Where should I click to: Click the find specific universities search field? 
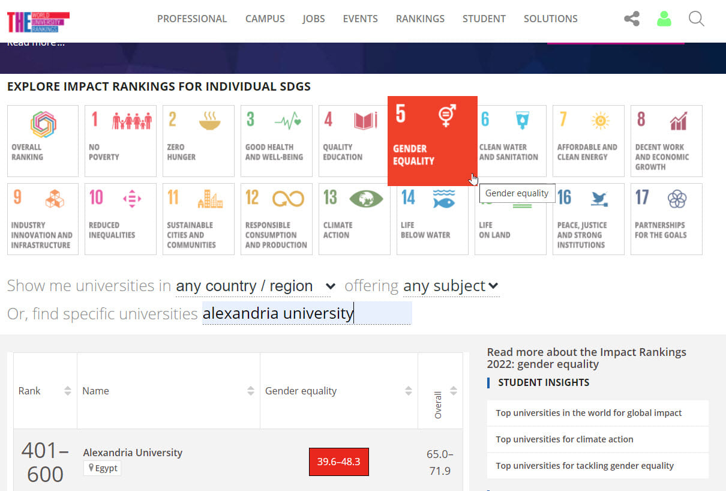pos(307,313)
